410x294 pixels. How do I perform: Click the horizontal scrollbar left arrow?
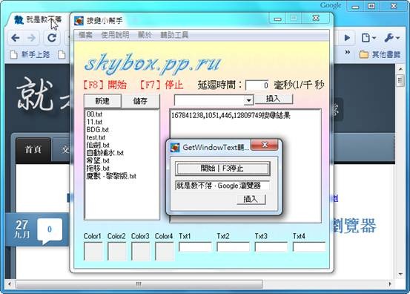pos(10,284)
